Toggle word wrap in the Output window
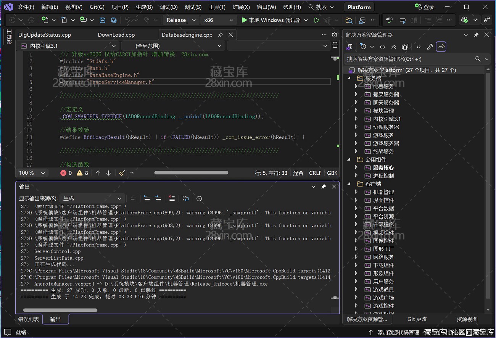This screenshot has width=496, height=338. 185,198
